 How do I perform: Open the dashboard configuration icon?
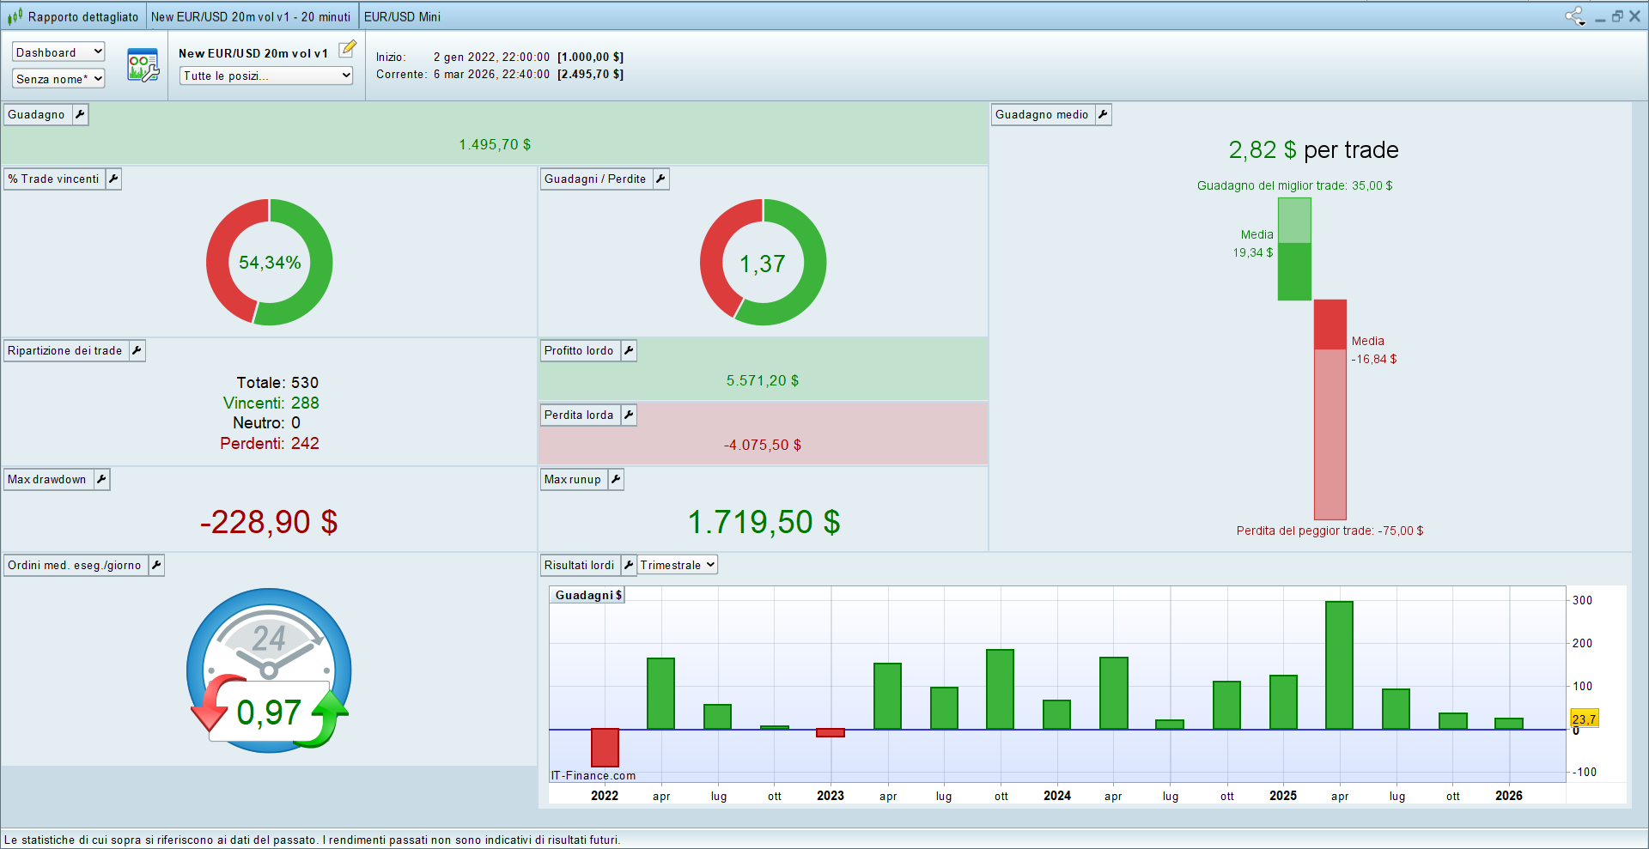(x=143, y=65)
